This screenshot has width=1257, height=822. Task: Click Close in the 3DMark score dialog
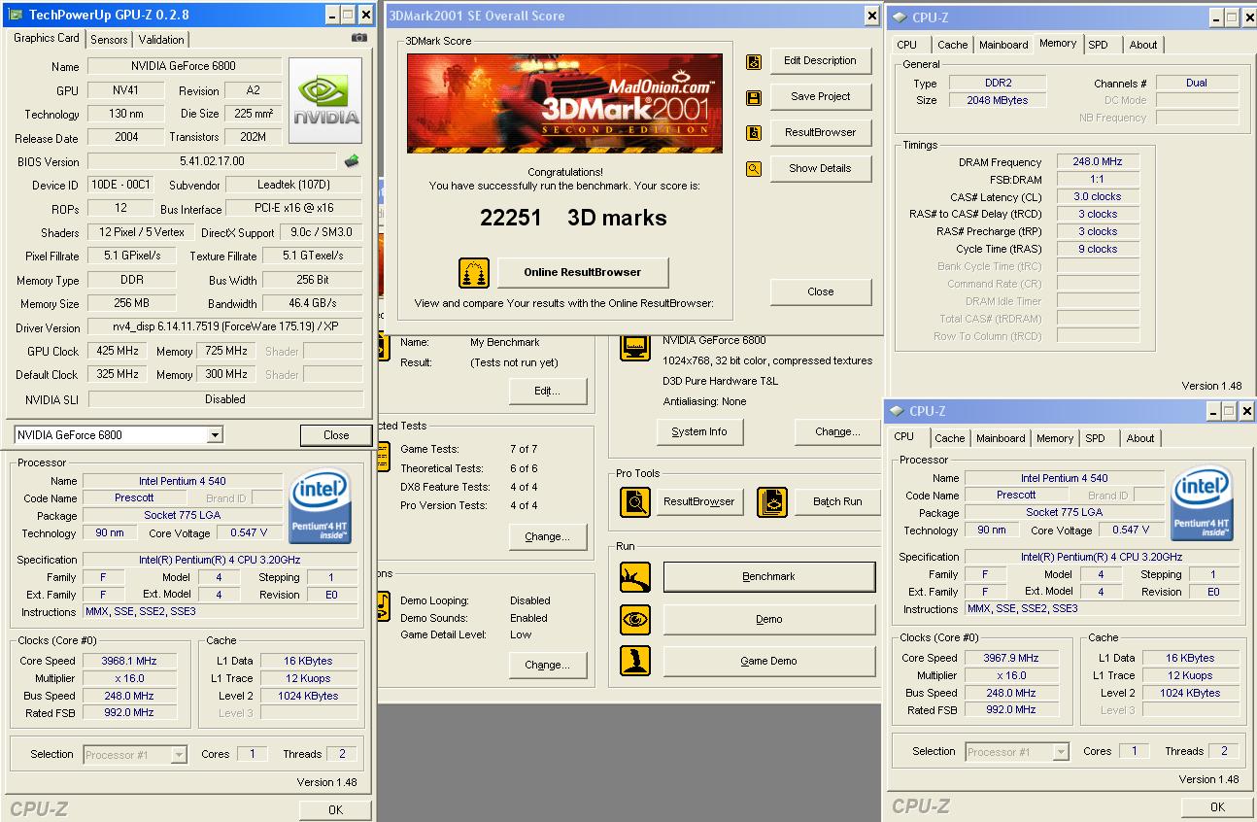coord(821,291)
